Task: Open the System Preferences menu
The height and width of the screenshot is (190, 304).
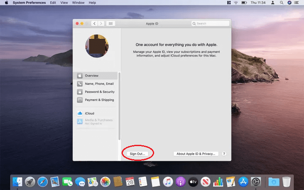Action: (x=29, y=3)
